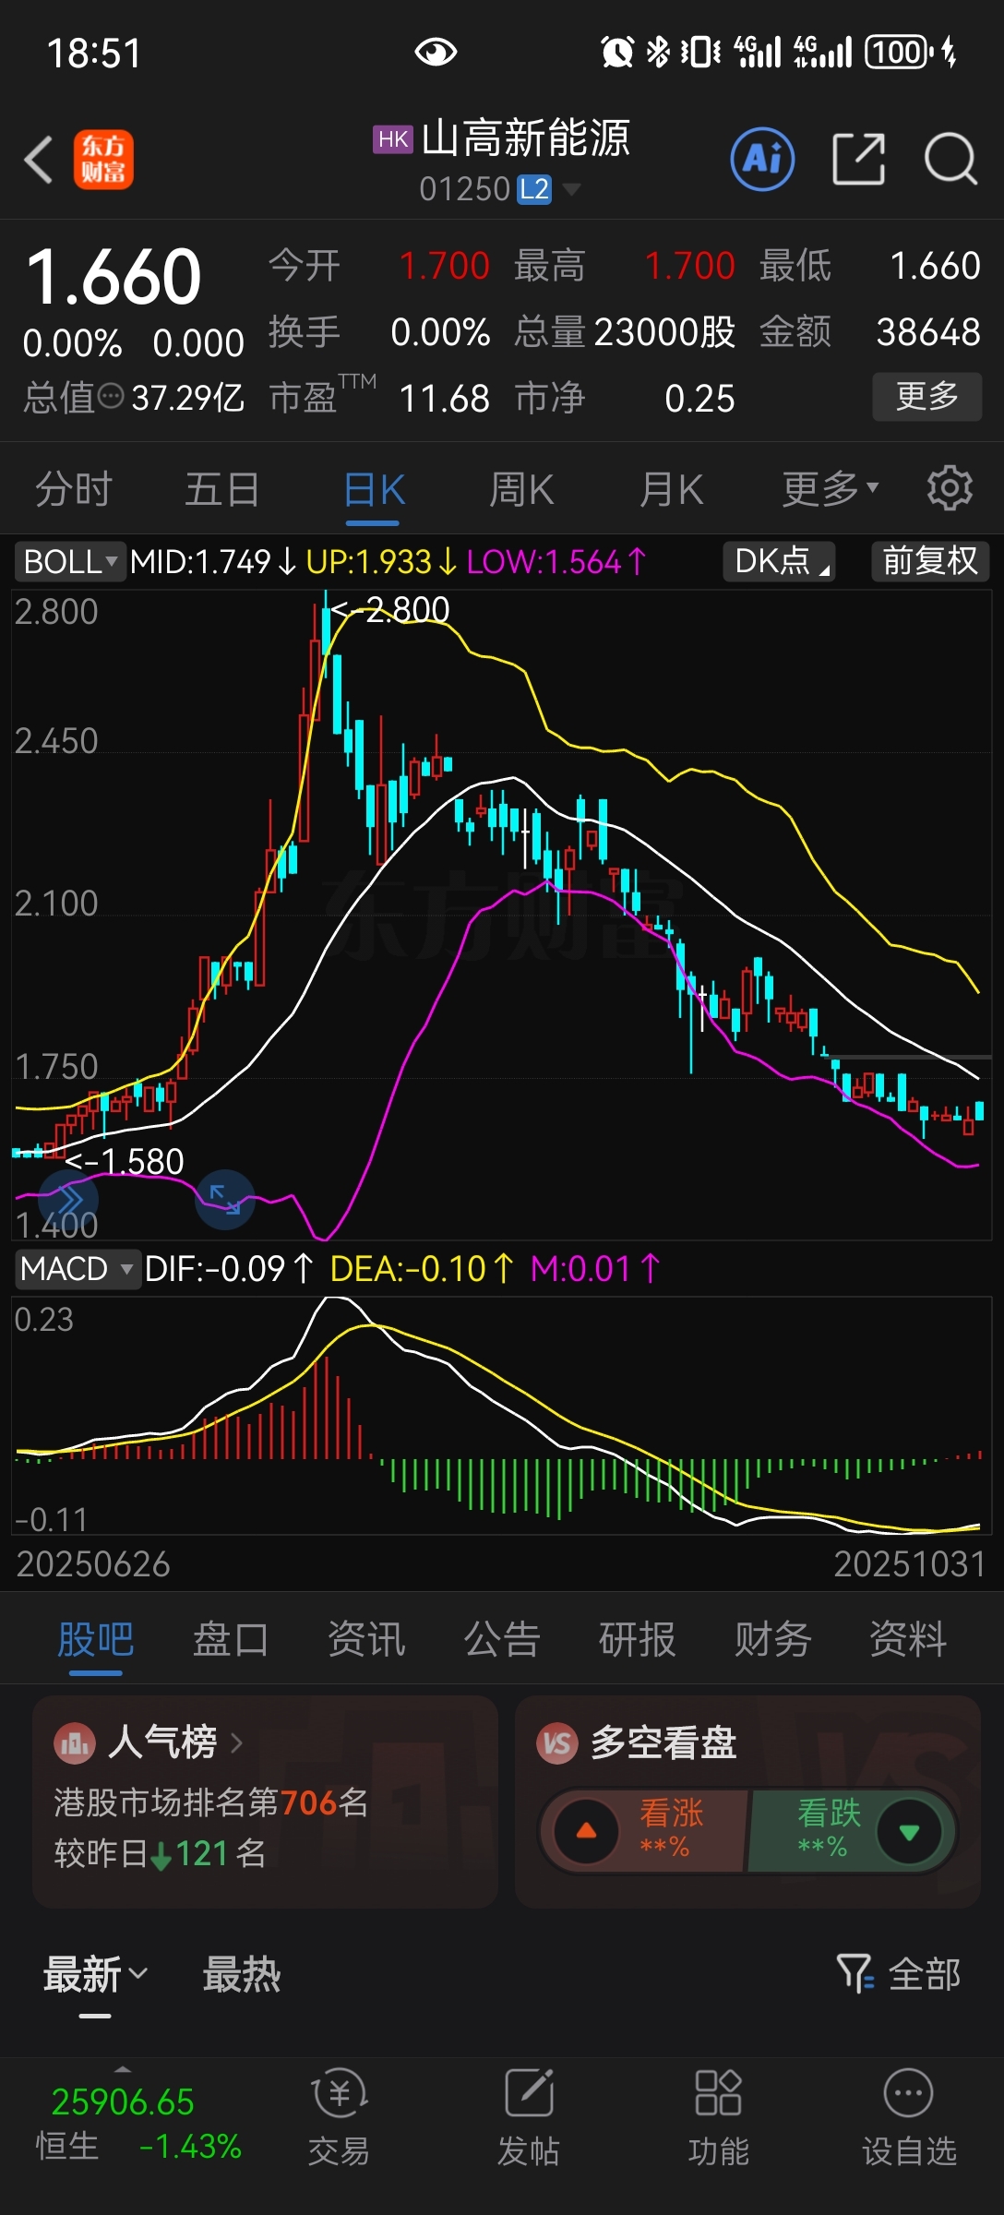Viewport: 1004px width, 2215px height.
Task: Tap the candlestick chart area
Action: point(501,914)
